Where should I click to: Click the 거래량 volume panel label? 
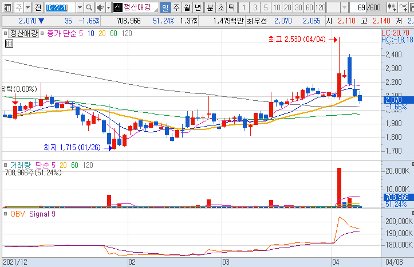point(21,166)
